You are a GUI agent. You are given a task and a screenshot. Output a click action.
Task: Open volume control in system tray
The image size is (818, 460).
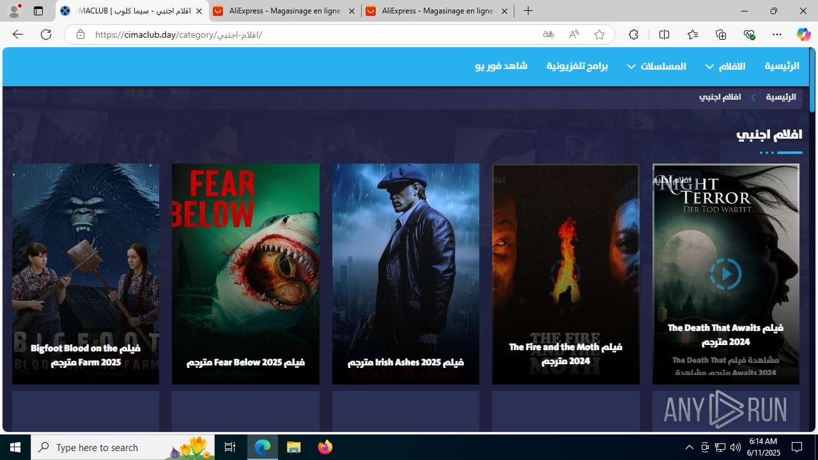[x=736, y=447]
